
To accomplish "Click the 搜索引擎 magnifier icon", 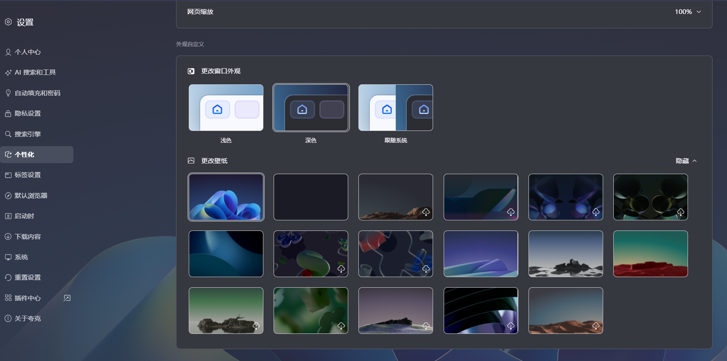I will (8, 134).
